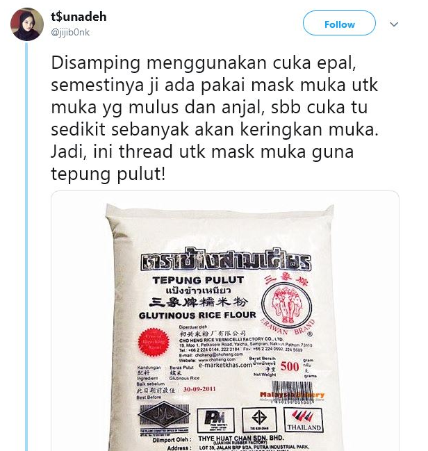Screen dimensions: 428x451
Task: Click the tweet text about tepung pulut mask
Action: [x=215, y=118]
